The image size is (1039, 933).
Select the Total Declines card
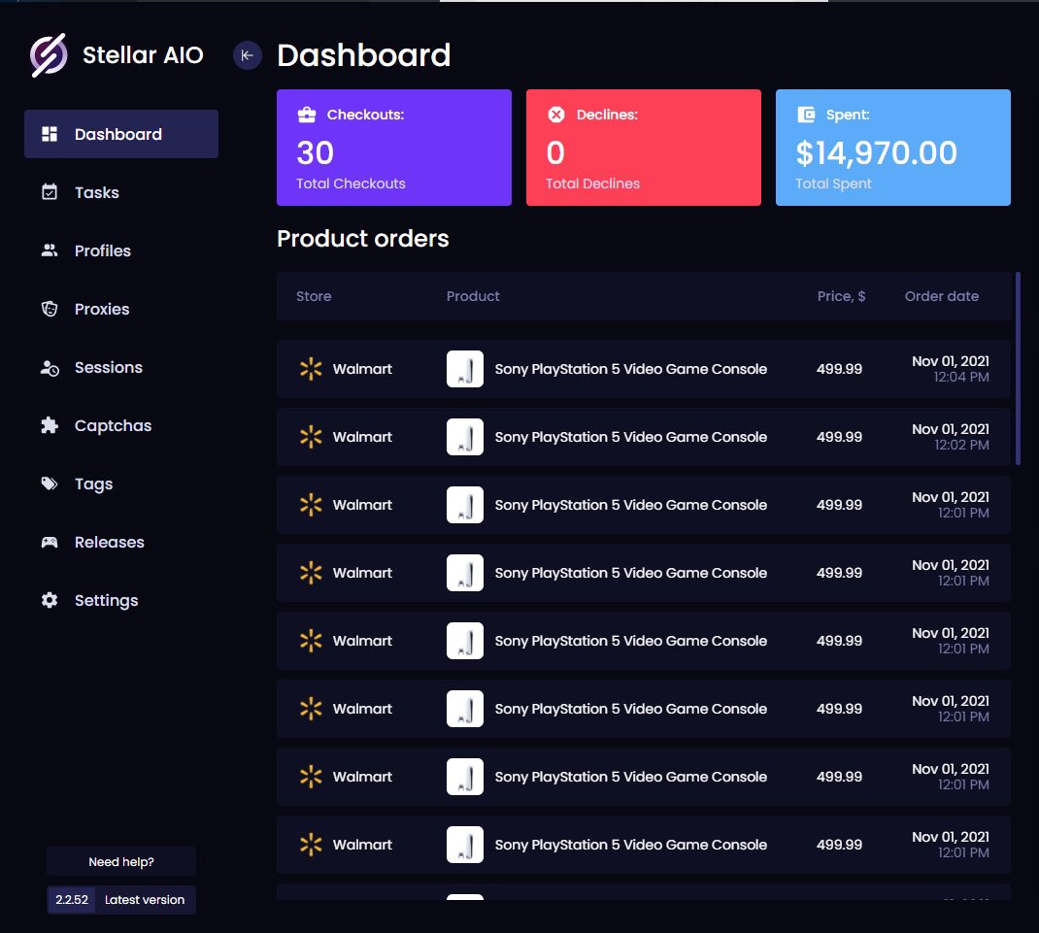click(644, 148)
